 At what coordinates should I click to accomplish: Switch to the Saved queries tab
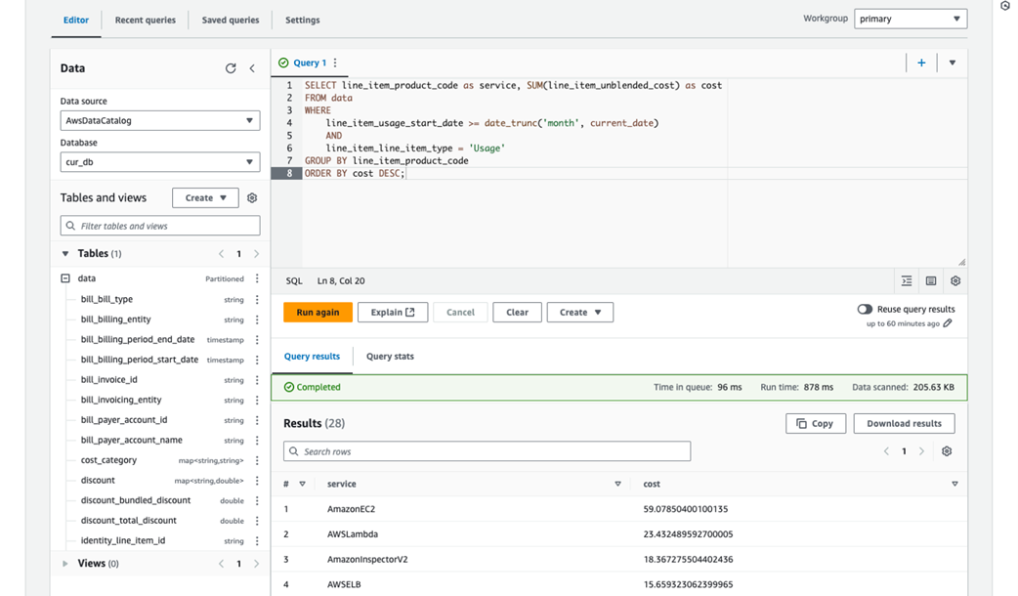[231, 21]
